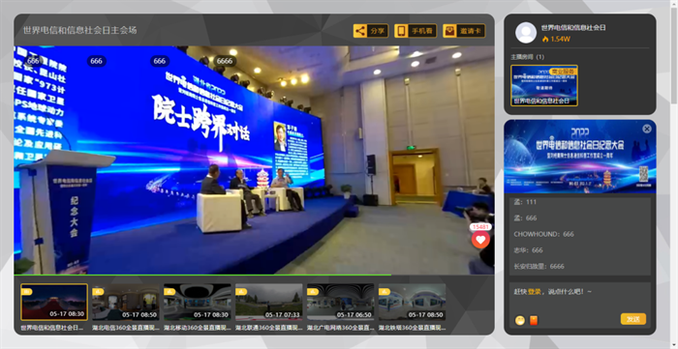The width and height of the screenshot is (678, 349).
Task: Click the flame popularity count 1.54W
Action: click(x=556, y=39)
